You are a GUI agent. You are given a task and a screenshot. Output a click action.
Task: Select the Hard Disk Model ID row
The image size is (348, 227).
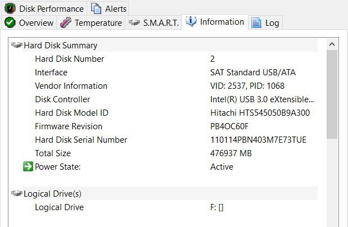coord(71,113)
